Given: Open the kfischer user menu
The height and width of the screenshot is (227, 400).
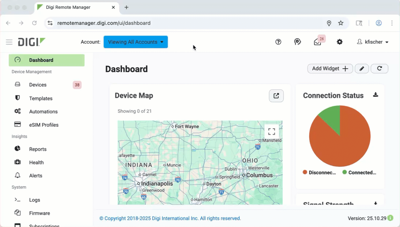Looking at the screenshot, I should point(373,42).
